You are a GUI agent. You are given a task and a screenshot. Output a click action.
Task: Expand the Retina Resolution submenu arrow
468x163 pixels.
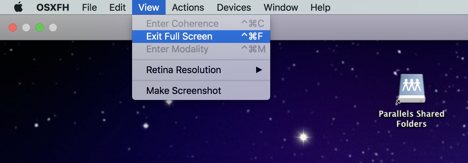[258, 70]
